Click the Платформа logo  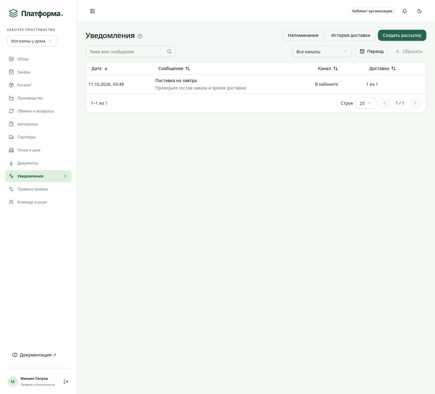point(36,14)
